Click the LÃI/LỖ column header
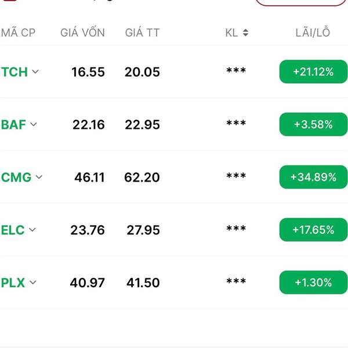The height and width of the screenshot is (348, 348). pyautogui.click(x=313, y=33)
